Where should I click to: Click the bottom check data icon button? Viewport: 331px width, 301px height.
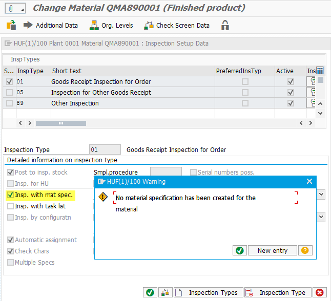[165, 293]
